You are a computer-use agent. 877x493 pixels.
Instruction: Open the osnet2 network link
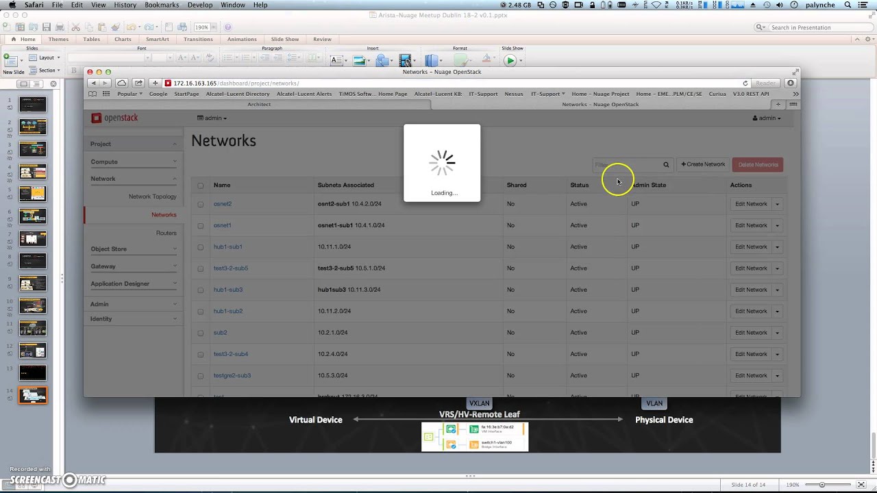223,204
